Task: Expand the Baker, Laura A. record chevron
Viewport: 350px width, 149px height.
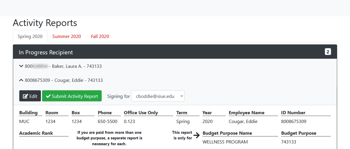Action: tap(21, 66)
